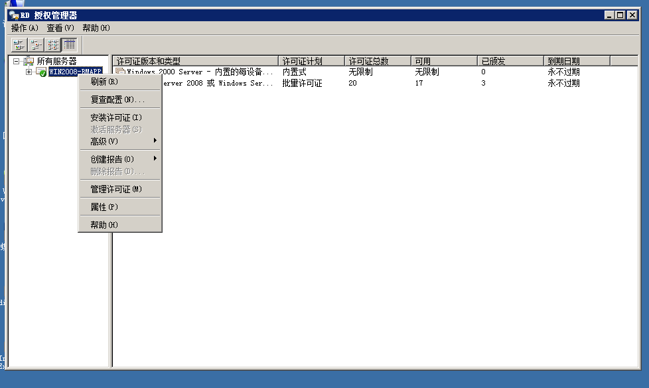This screenshot has width=649, height=388.
Task: Collapse the 所有服务器 tree node
Action: point(16,61)
